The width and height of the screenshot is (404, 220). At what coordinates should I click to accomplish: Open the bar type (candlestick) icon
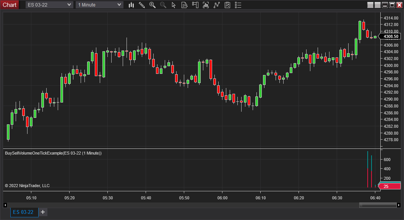click(x=131, y=5)
